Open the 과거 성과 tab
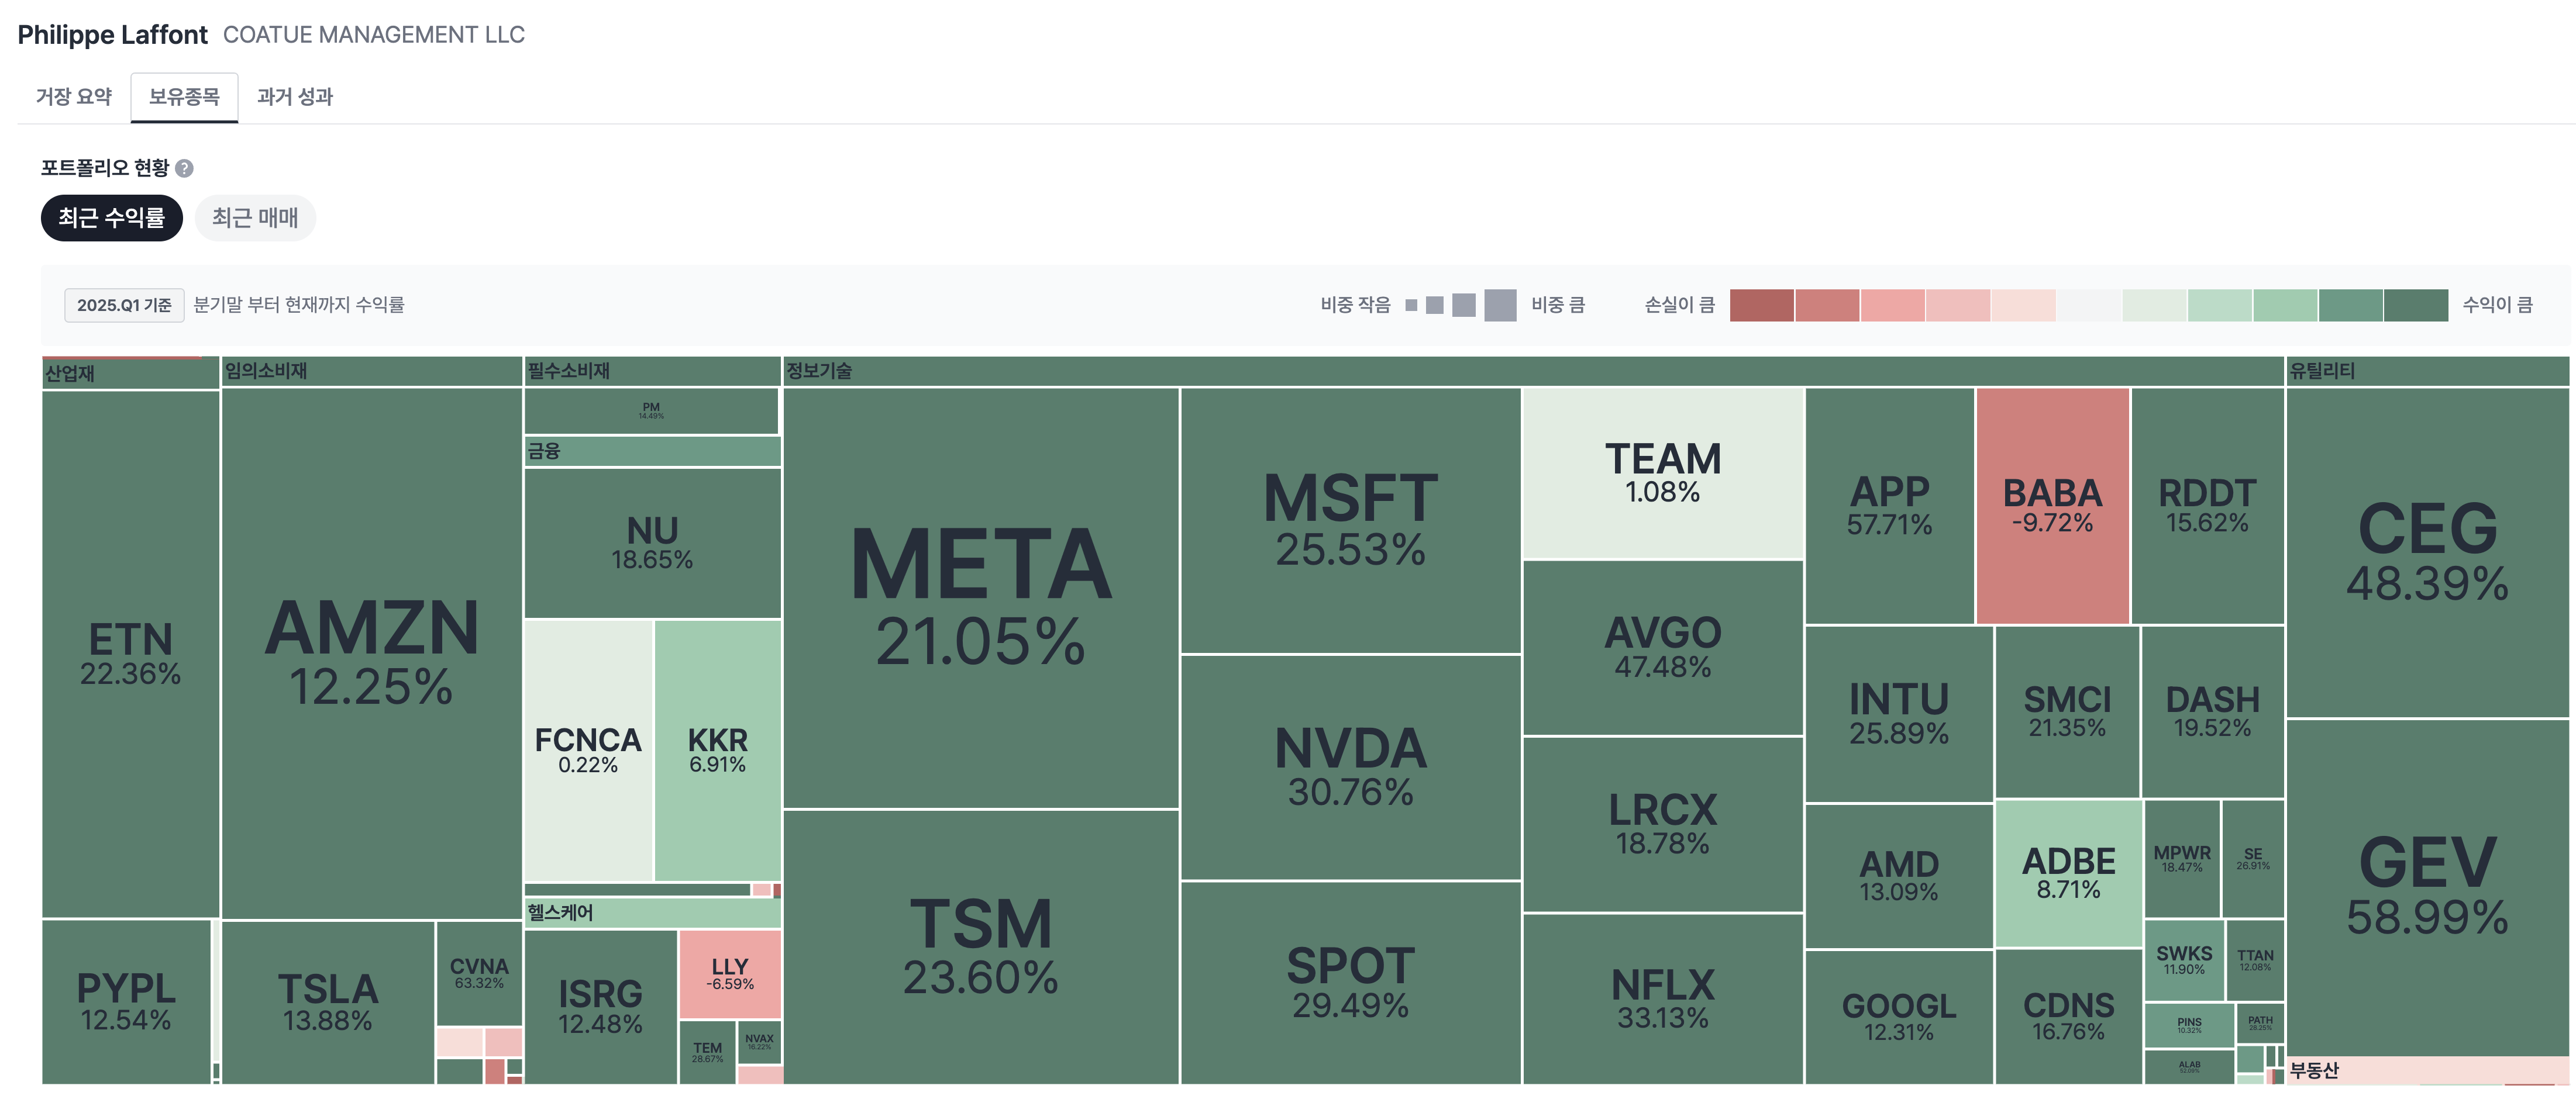 pyautogui.click(x=295, y=97)
